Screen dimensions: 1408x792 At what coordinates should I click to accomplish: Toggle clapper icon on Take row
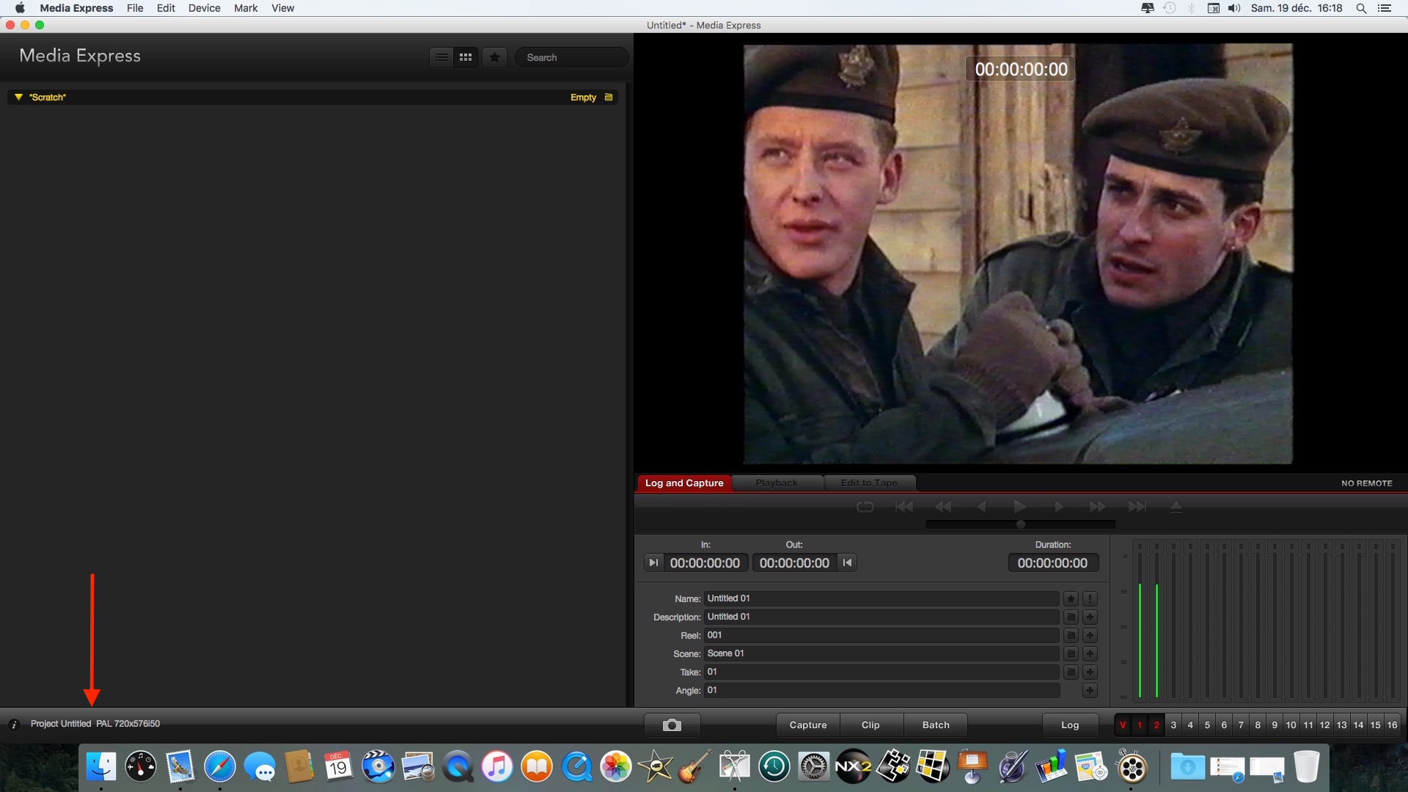1071,672
